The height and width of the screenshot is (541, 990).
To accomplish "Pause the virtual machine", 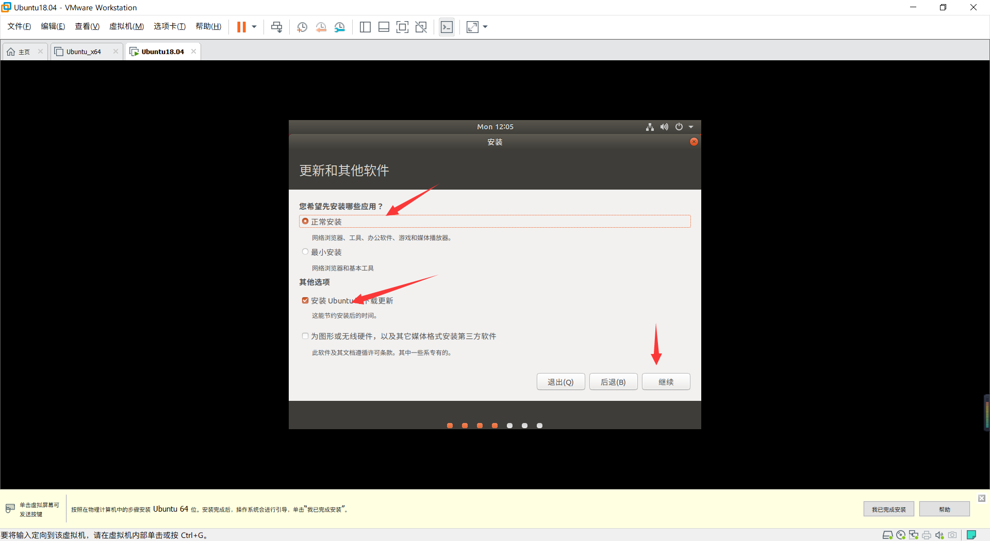I will [x=241, y=27].
